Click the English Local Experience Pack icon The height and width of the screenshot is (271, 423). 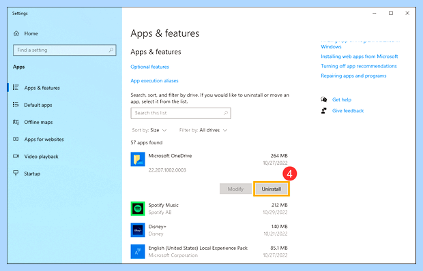(138, 251)
